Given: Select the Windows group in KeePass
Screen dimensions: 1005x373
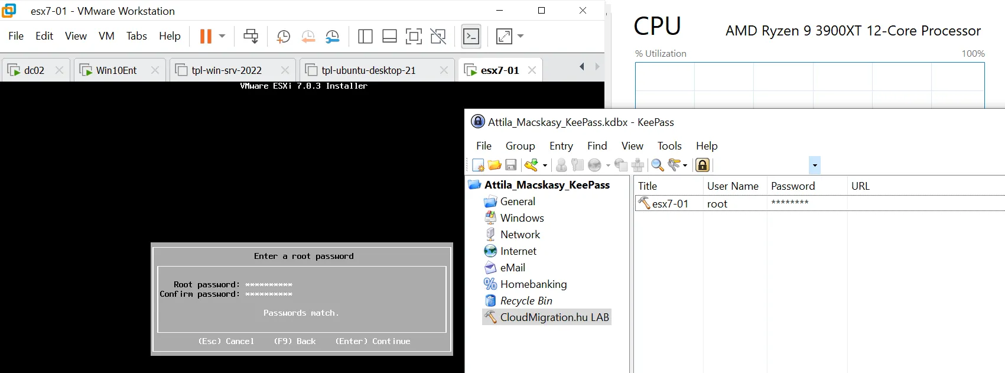Looking at the screenshot, I should pos(522,218).
